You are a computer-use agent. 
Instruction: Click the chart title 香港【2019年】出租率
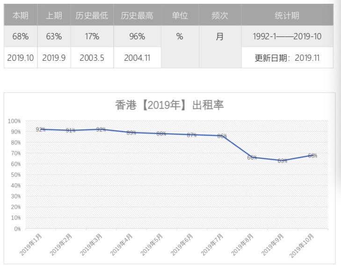click(x=169, y=105)
